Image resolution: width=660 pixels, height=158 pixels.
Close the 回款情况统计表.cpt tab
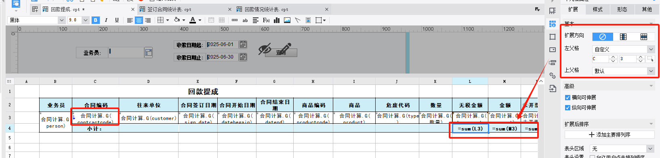pos(327,9)
